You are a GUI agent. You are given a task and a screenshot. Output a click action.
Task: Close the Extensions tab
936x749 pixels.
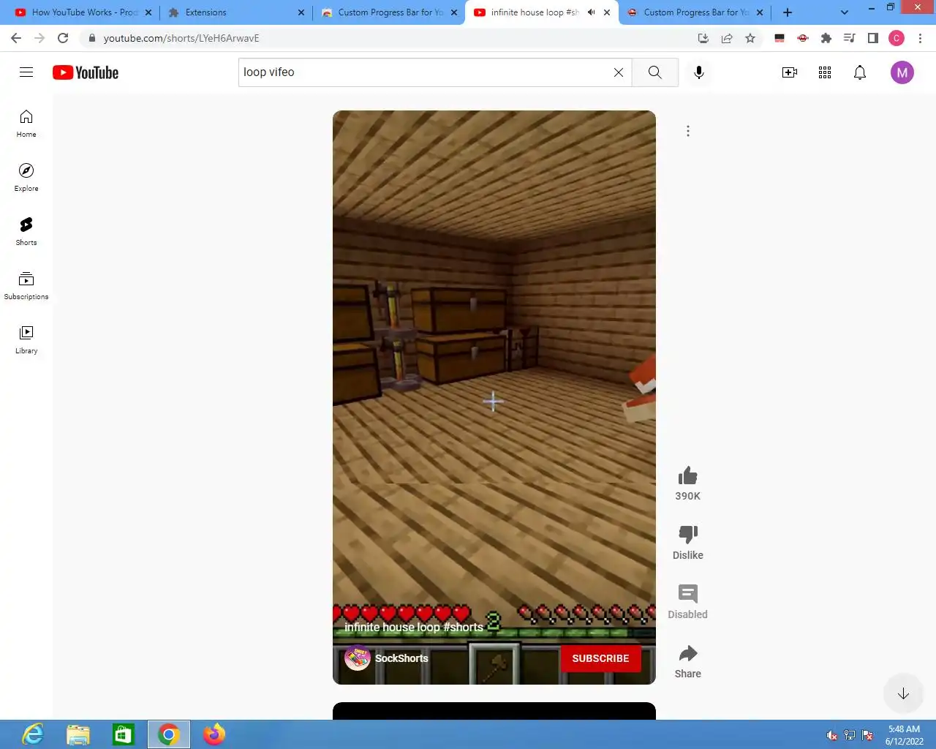pos(301,12)
